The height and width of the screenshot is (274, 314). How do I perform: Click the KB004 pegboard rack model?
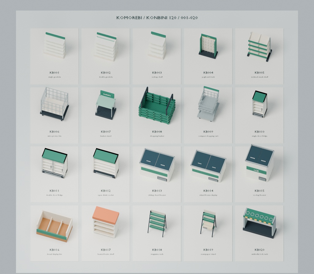click(x=208, y=56)
